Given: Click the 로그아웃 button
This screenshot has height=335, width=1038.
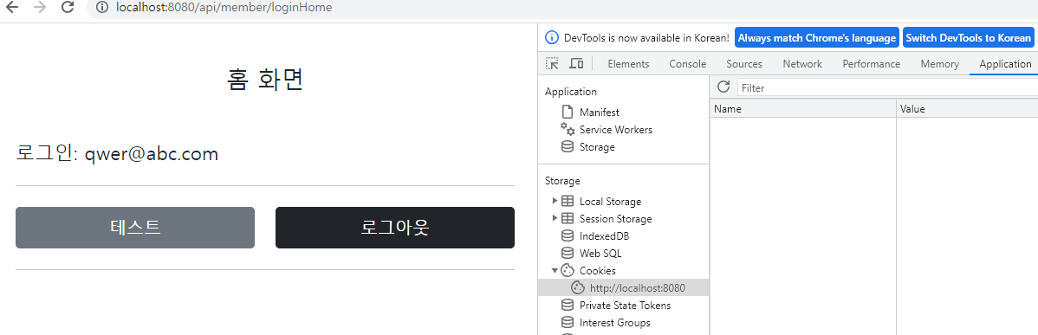Looking at the screenshot, I should click(394, 228).
